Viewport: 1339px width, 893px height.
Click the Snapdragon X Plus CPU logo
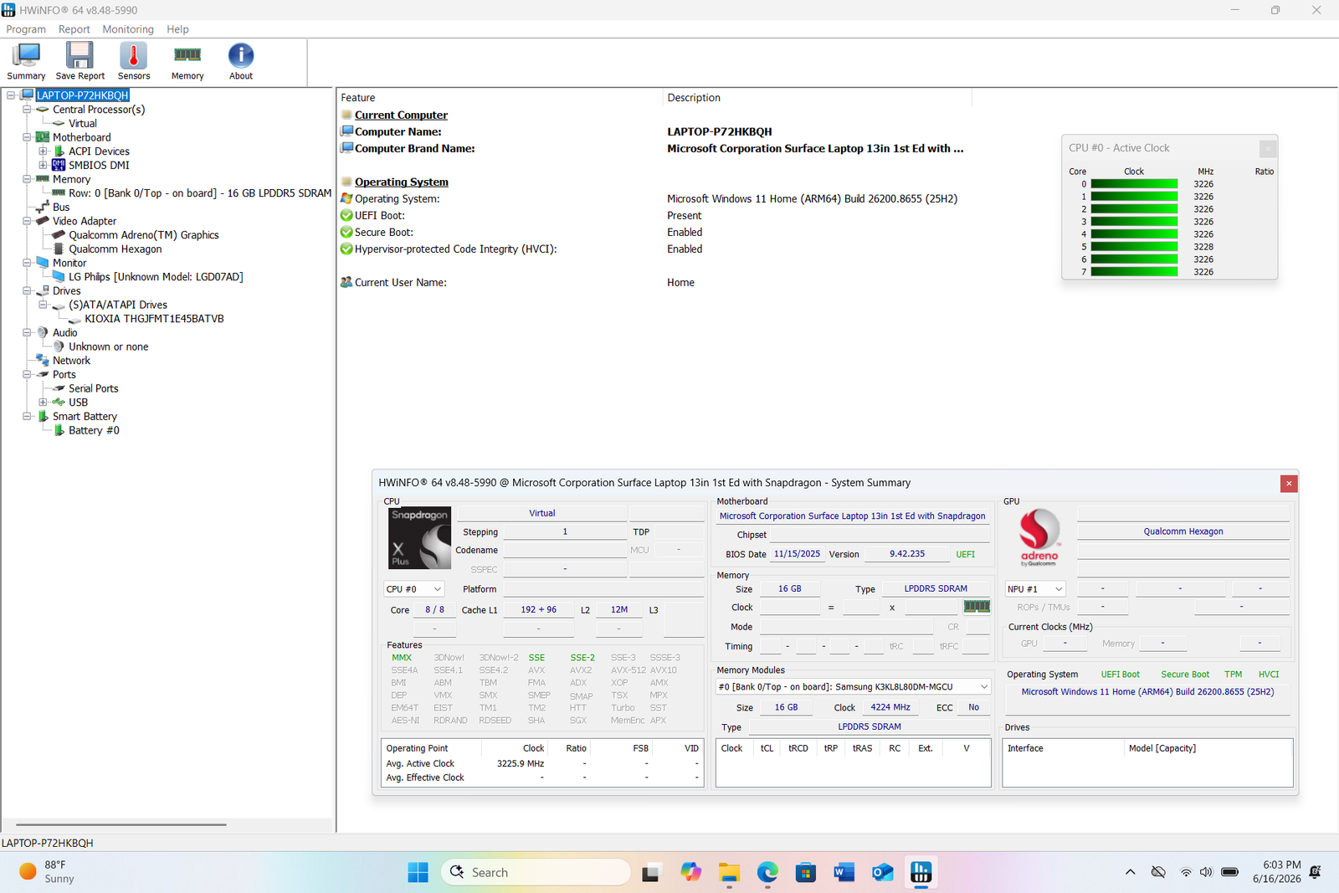point(420,538)
